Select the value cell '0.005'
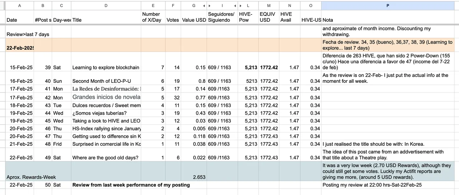Viewport: 459px width, 195px height. [x=194, y=129]
